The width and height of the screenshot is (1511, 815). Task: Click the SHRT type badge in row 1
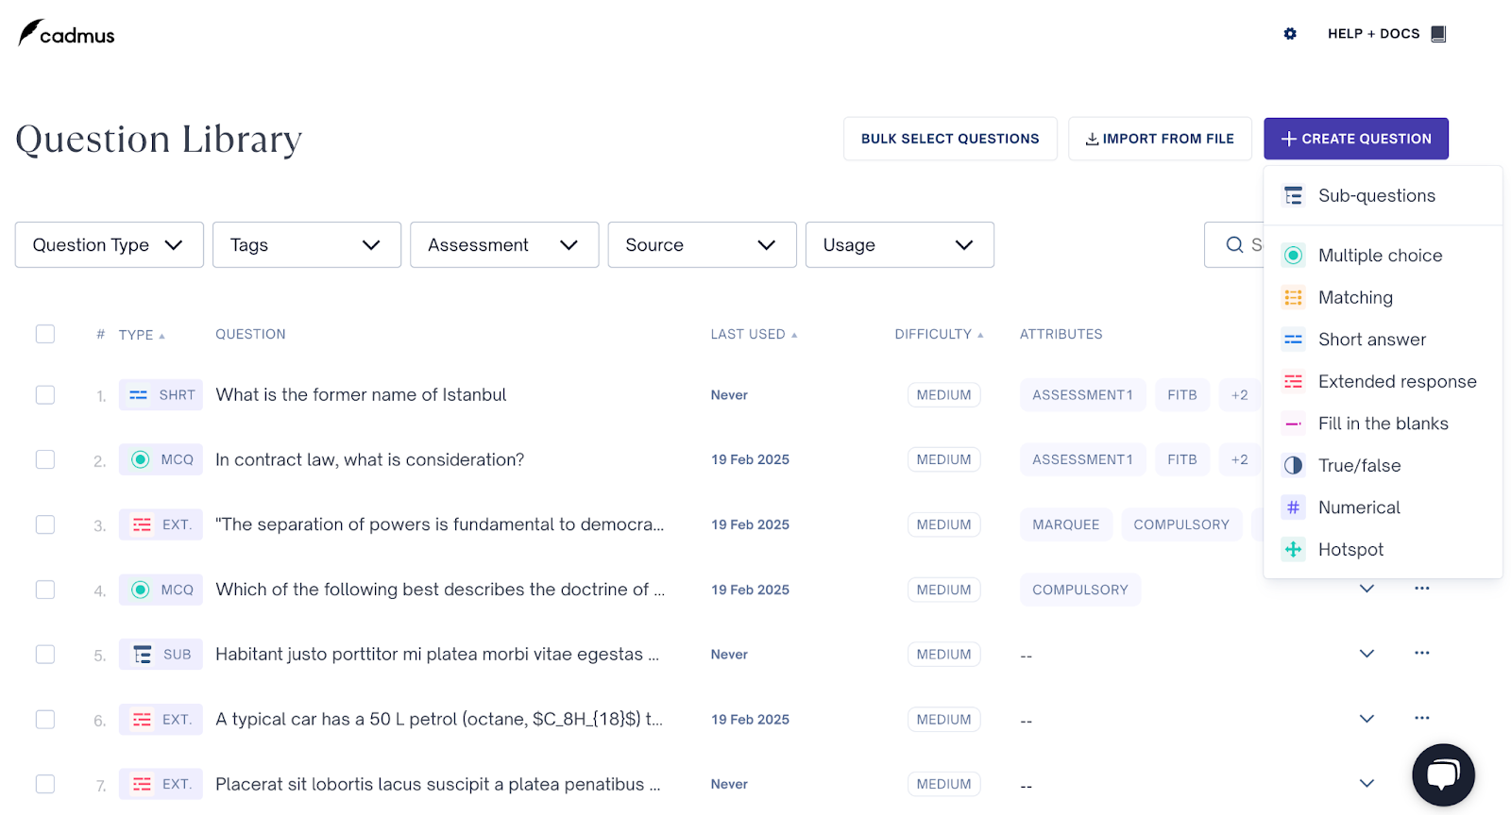coord(161,395)
